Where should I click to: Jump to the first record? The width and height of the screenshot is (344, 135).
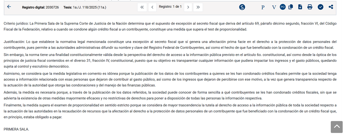click(x=142, y=7)
